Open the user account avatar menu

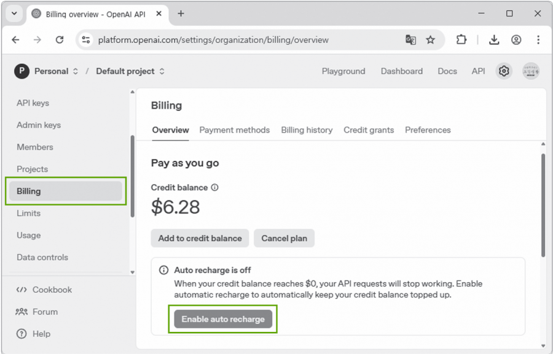coord(531,71)
